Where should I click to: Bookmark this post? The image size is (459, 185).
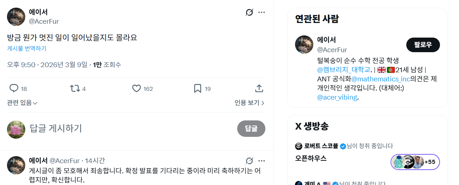click(x=198, y=88)
